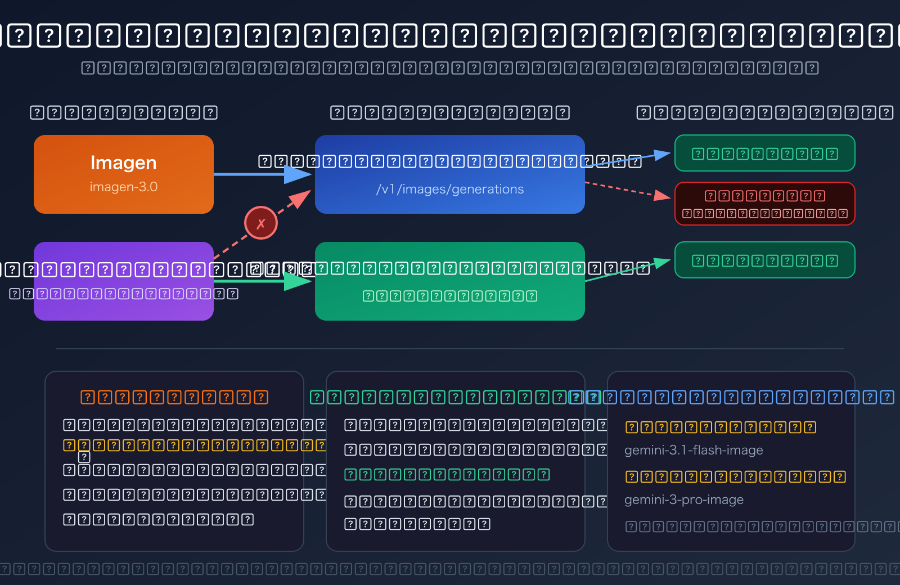Click the gemini-3-pro-image label

coord(685,499)
